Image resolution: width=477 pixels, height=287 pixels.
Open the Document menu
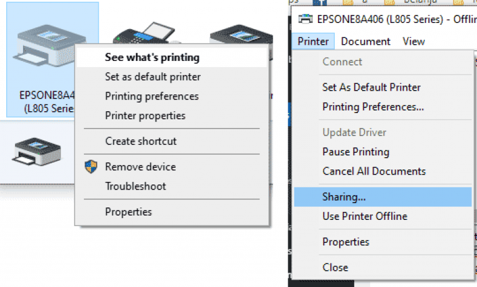(366, 42)
